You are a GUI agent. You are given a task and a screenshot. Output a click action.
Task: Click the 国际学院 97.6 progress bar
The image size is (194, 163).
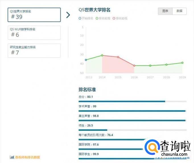click(111, 149)
